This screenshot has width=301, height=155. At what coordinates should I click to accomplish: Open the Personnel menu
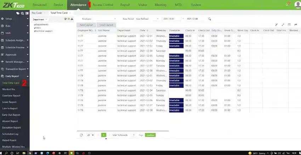(39, 5)
